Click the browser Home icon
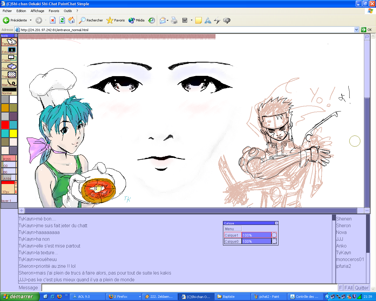 71,20
